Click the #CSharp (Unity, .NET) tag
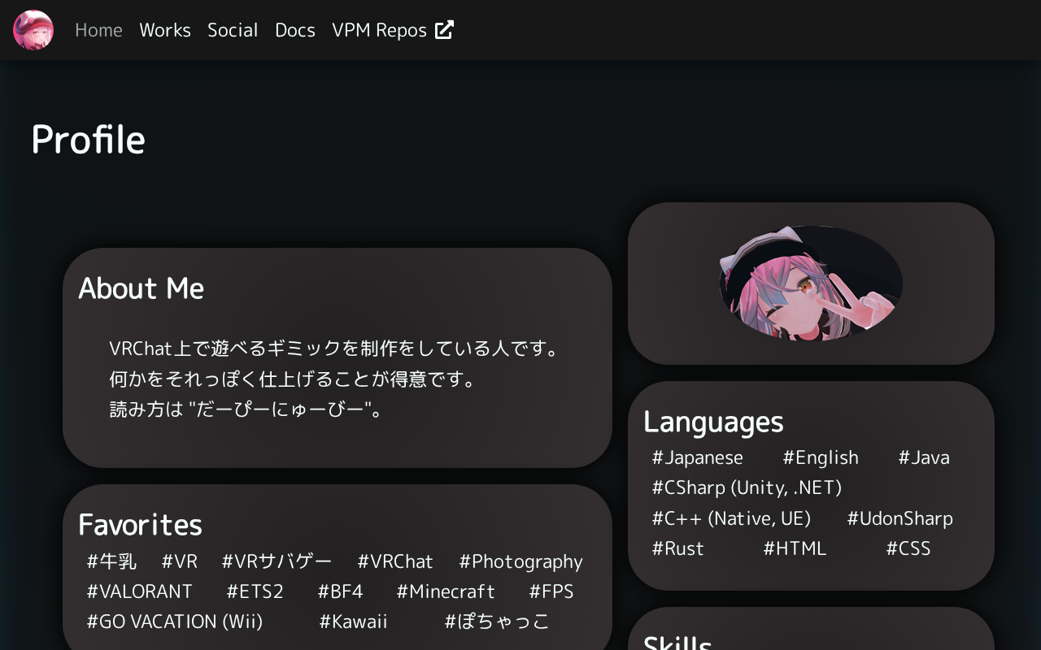1041x650 pixels. pyautogui.click(x=747, y=487)
